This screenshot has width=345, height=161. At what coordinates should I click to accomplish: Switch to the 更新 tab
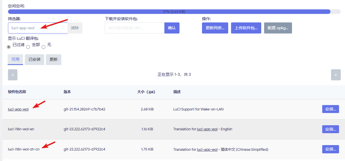pos(54,60)
